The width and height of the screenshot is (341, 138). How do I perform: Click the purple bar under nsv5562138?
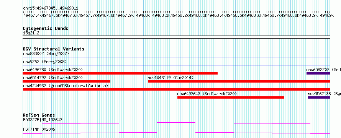(319, 97)
